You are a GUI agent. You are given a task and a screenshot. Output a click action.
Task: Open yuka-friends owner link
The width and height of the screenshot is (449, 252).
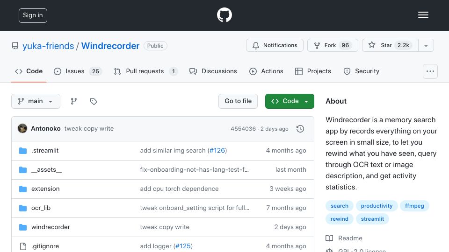[x=48, y=46]
